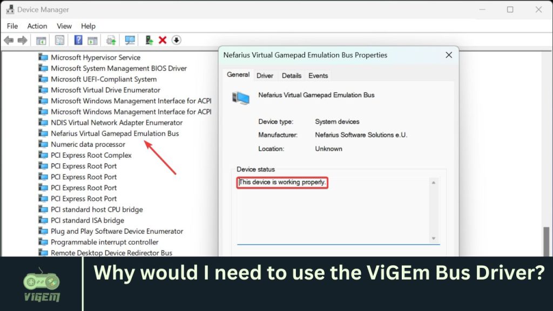
Task: Click icon next to PCI standard ISA bridge
Action: [43, 220]
